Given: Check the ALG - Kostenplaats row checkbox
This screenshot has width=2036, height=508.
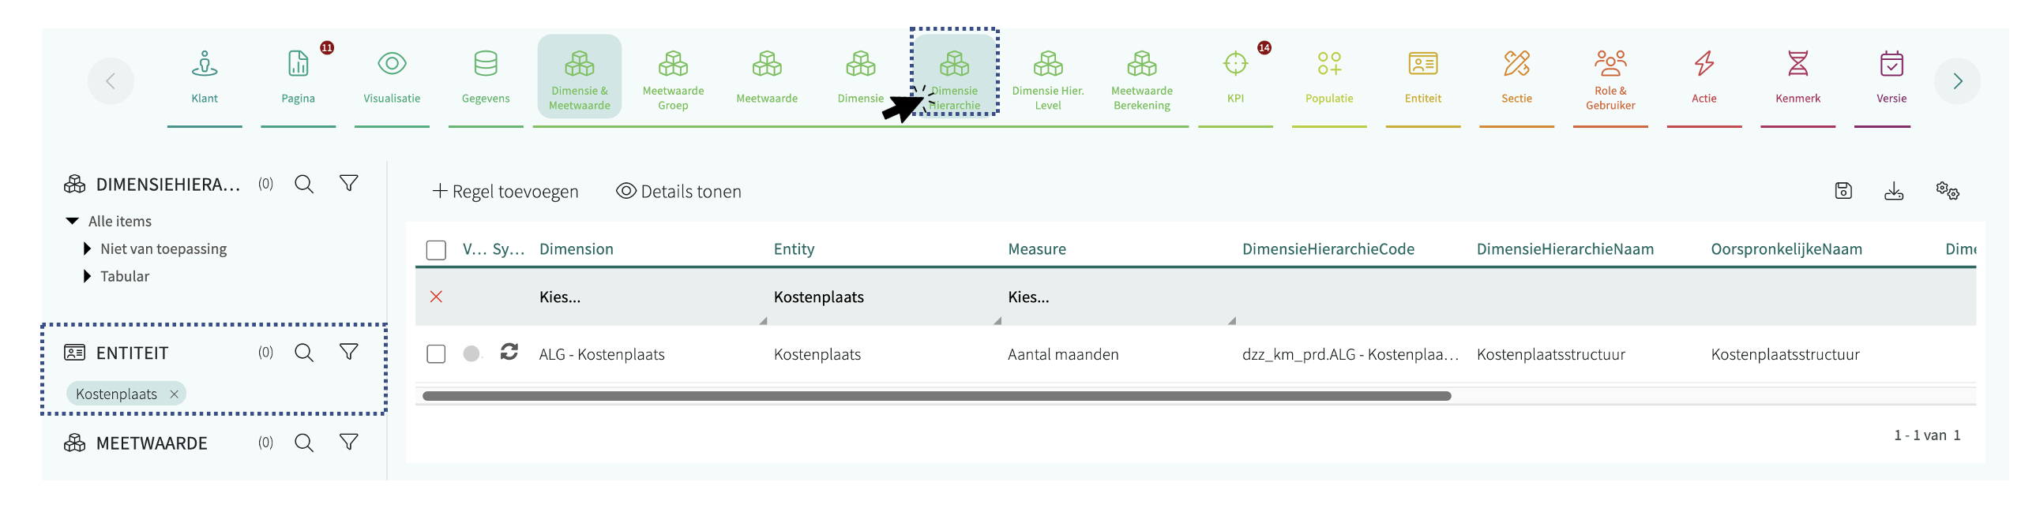Looking at the screenshot, I should (x=436, y=354).
